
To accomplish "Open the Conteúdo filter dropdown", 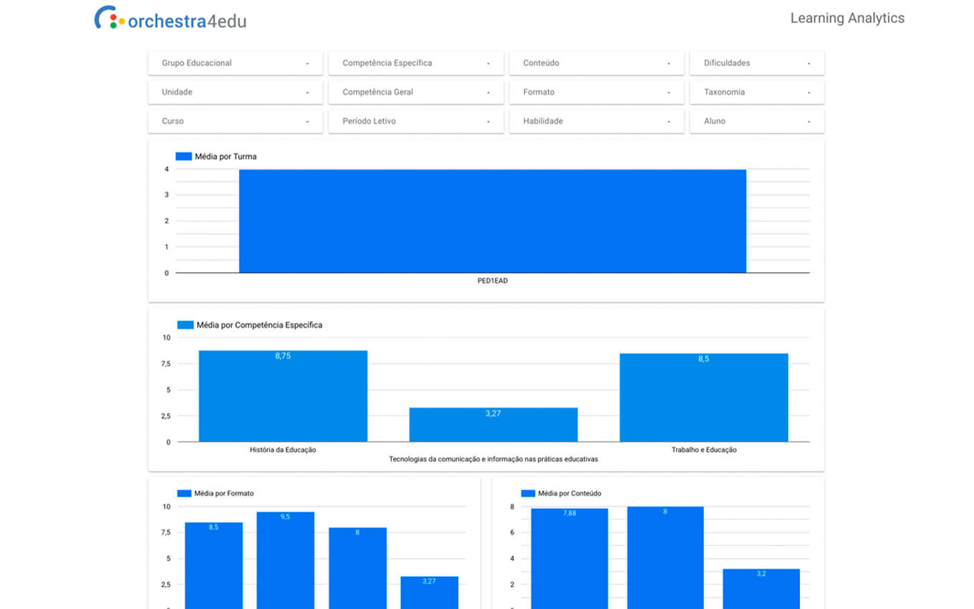I will 596,63.
